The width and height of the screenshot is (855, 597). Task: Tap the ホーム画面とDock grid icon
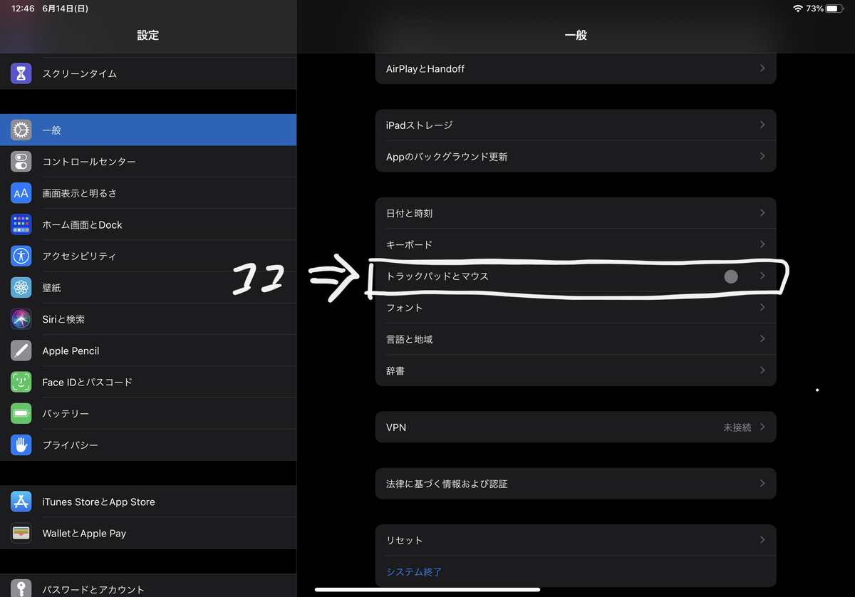pyautogui.click(x=21, y=224)
